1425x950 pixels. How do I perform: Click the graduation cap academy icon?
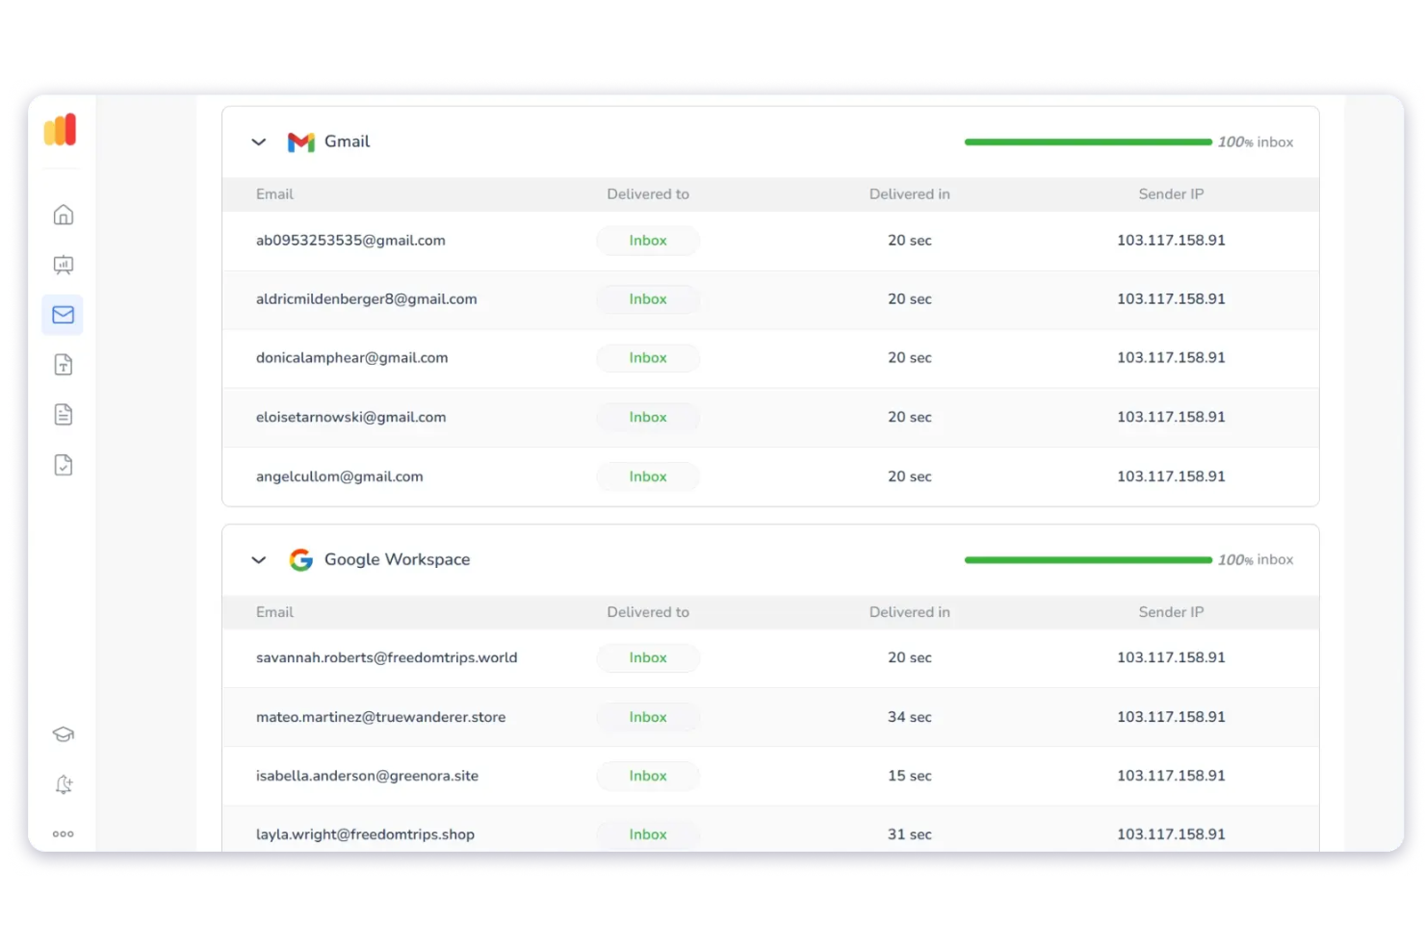tap(63, 733)
